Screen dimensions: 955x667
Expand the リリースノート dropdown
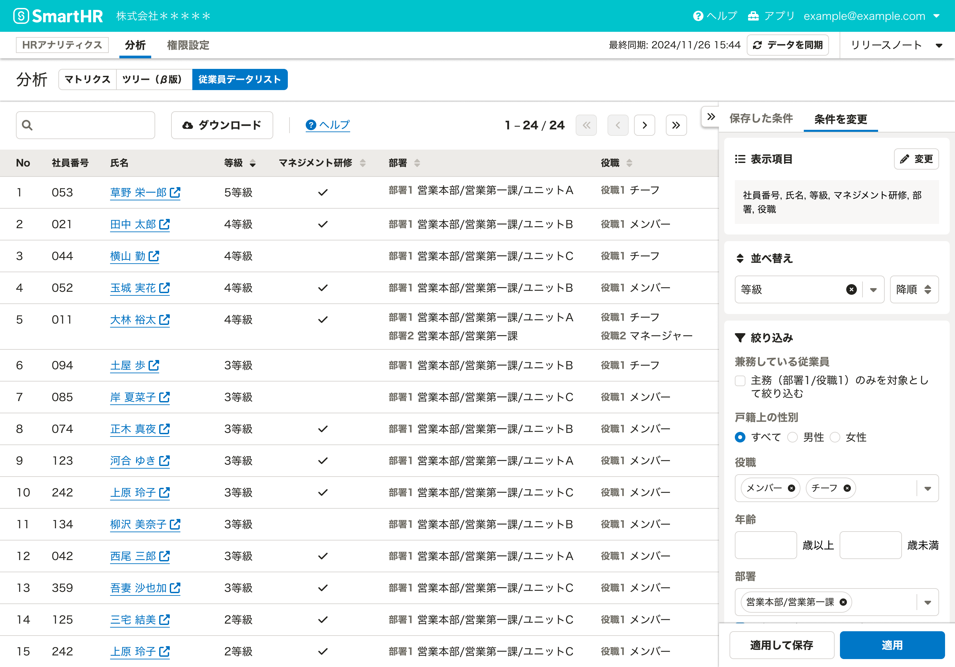(x=896, y=45)
